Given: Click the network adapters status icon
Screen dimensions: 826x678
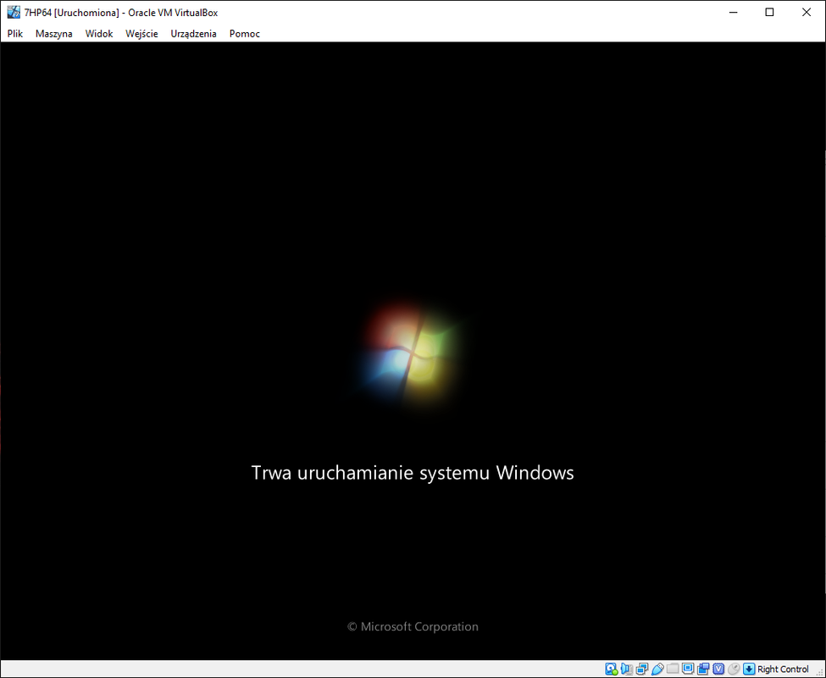Looking at the screenshot, I should tap(641, 669).
